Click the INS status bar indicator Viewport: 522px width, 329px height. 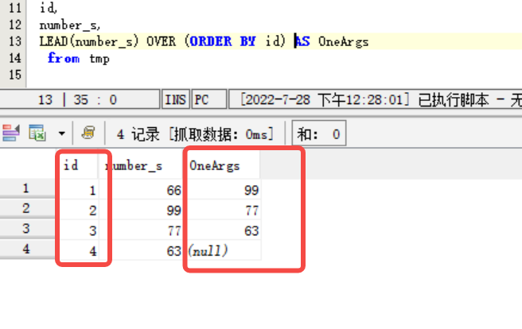175,99
